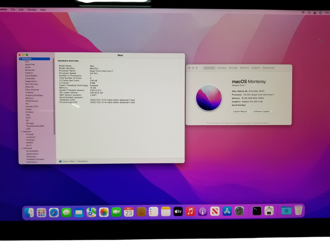Open Maps app in Dock

point(91,212)
